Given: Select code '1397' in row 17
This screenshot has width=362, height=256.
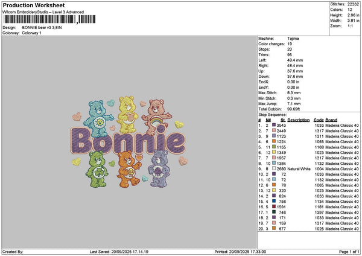Looking at the screenshot, I should pyautogui.click(x=319, y=213).
